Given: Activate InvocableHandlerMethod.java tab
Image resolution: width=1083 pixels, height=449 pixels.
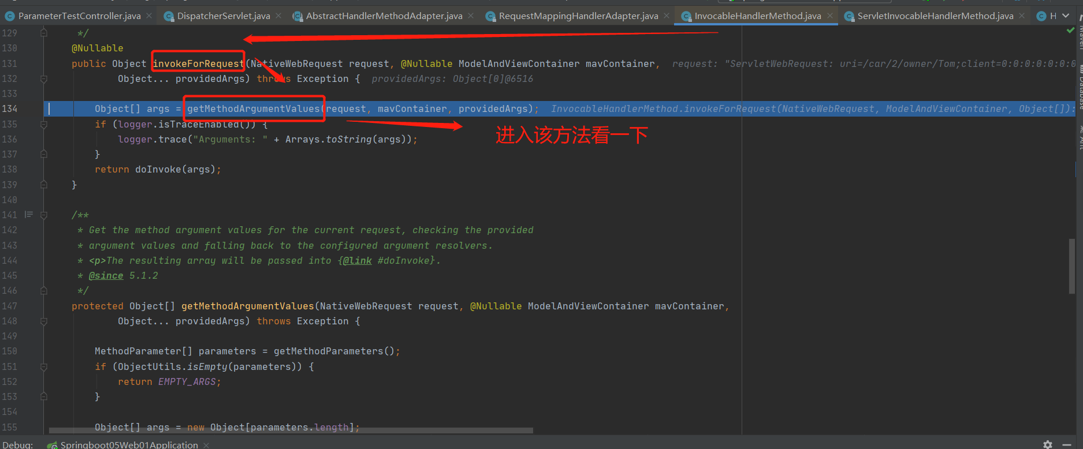Looking at the screenshot, I should tap(757, 16).
